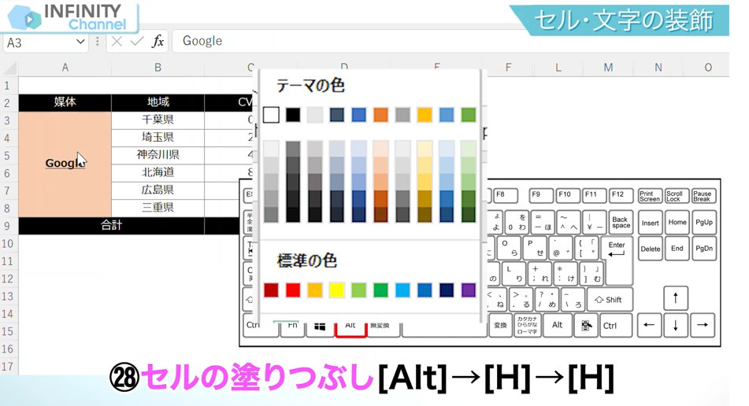Pick white in the theme colors row
Image resolution: width=749 pixels, height=406 pixels.
tap(271, 115)
